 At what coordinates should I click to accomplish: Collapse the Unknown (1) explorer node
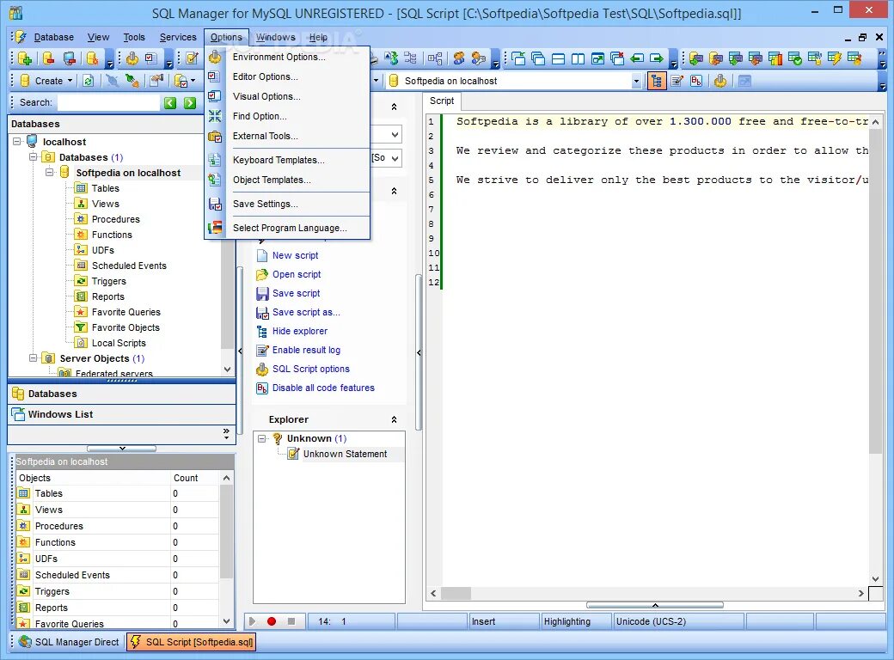pos(261,438)
